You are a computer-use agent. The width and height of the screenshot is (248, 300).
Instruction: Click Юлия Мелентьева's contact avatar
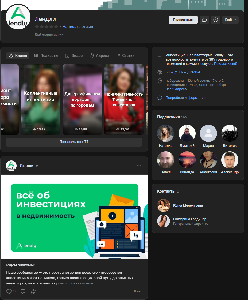[164, 205]
